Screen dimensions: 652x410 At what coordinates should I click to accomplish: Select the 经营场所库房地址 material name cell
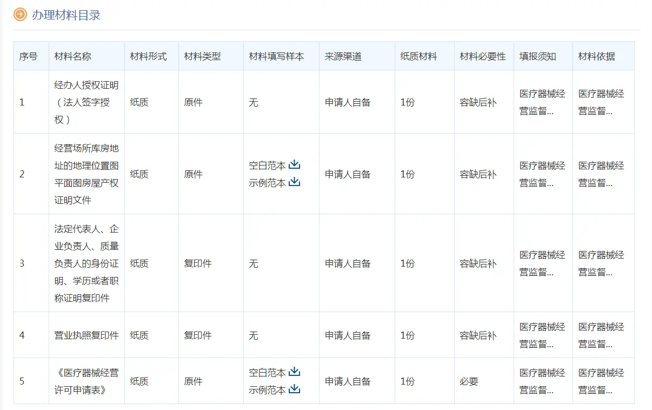[x=87, y=174]
